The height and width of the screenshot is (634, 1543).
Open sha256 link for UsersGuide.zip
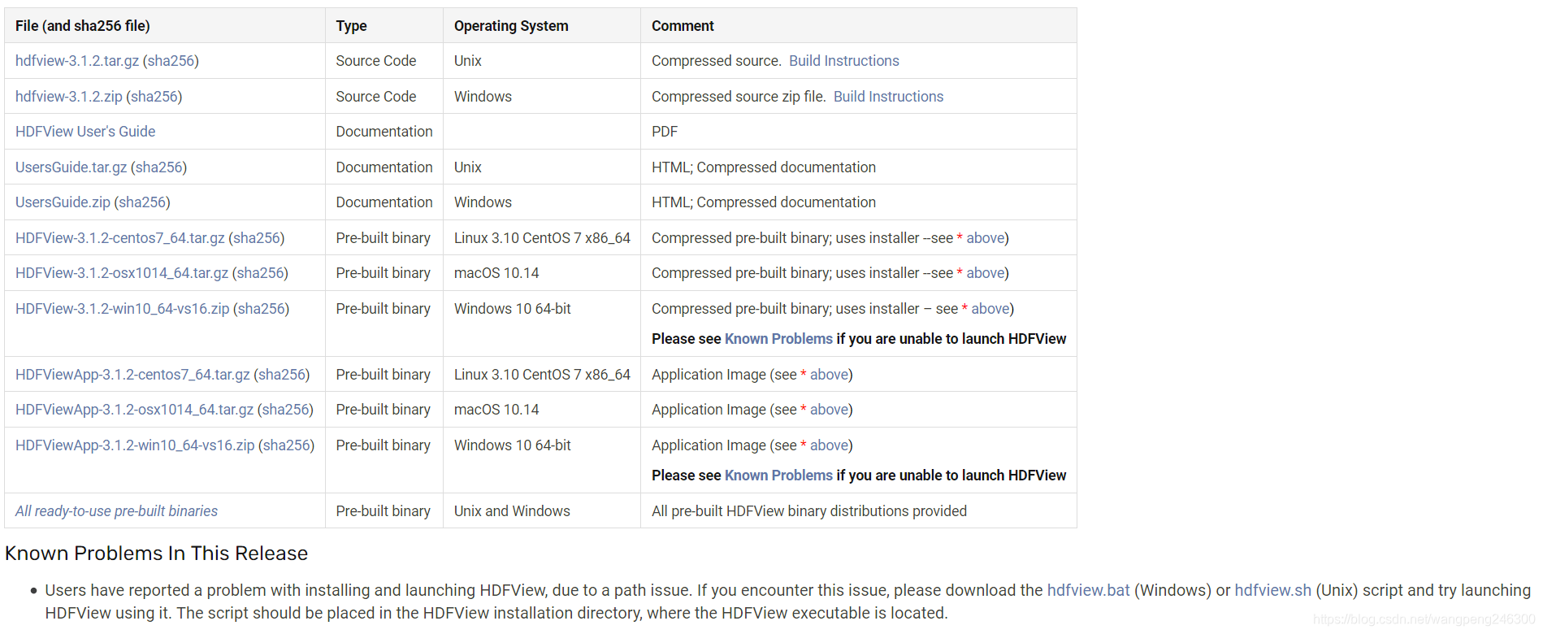coord(142,202)
